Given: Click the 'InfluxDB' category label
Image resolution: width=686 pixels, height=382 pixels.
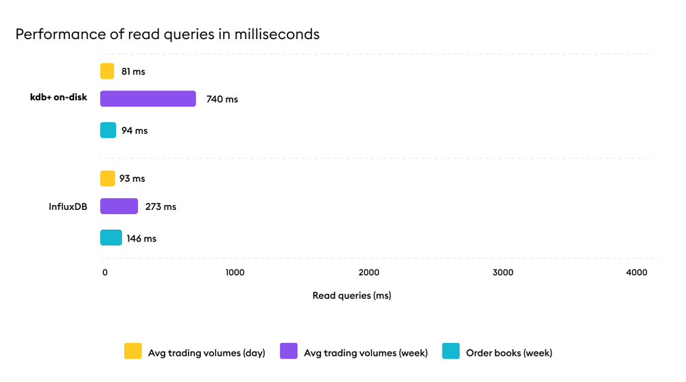Looking at the screenshot, I should 68,206.
